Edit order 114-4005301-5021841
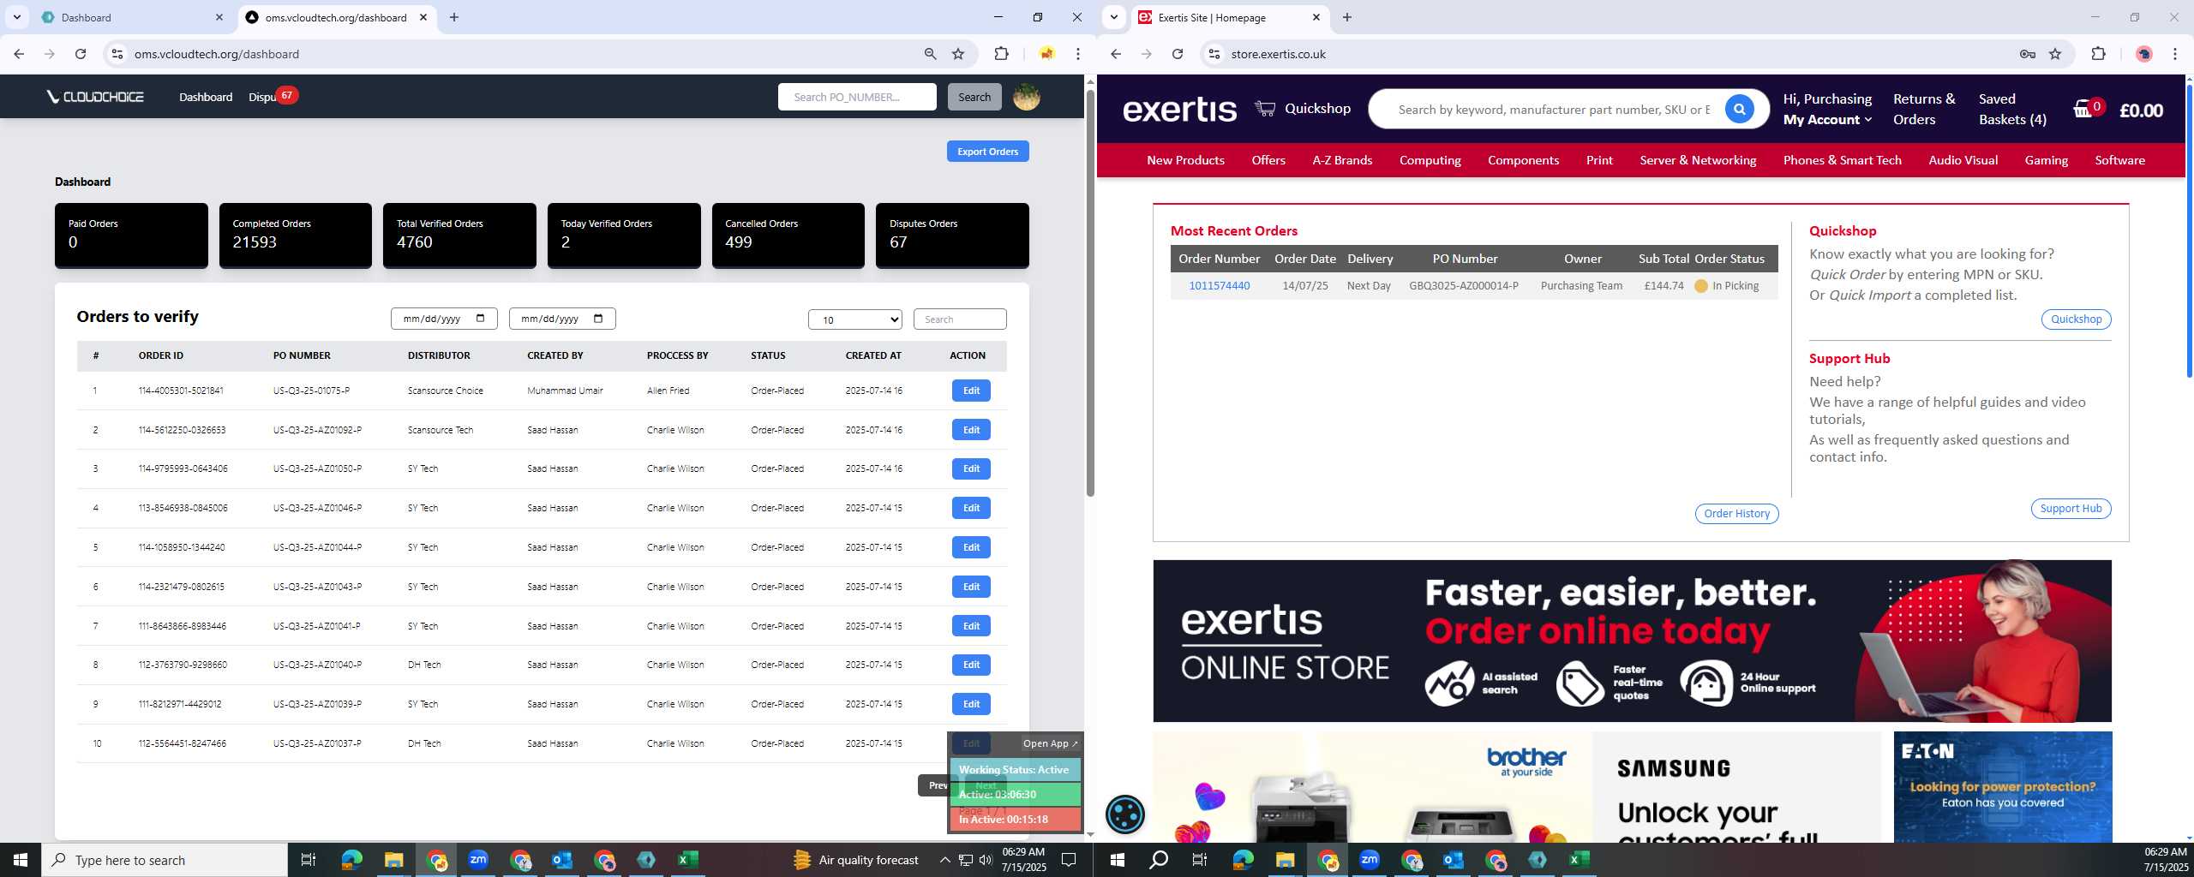 (x=971, y=391)
